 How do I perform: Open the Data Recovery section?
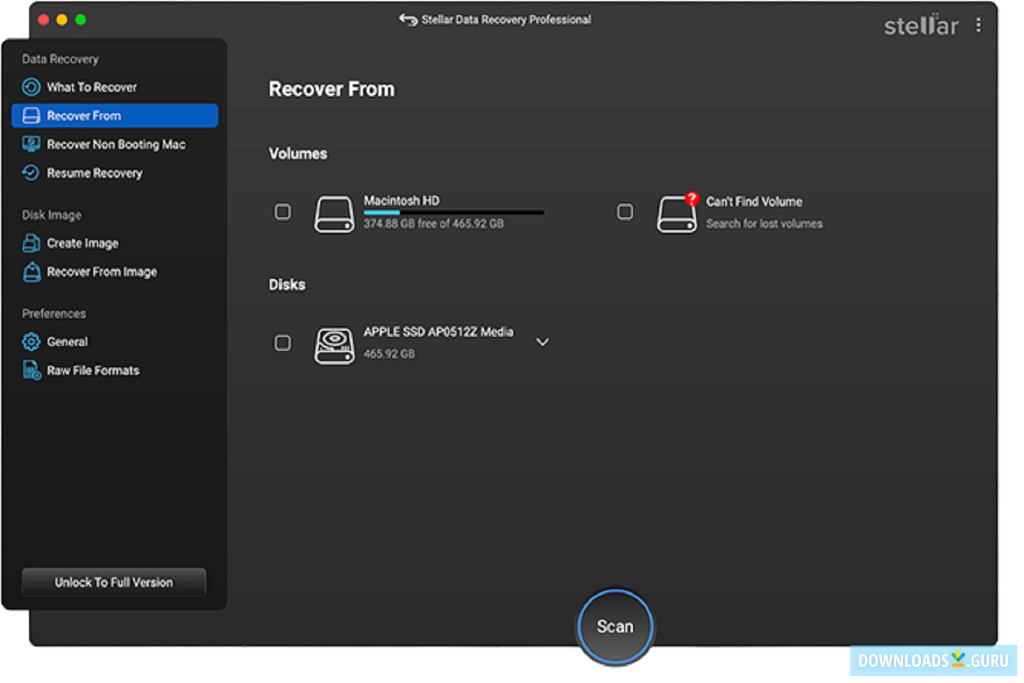click(x=60, y=59)
